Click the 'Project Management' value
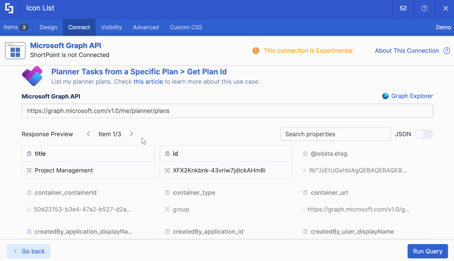This screenshot has width=454, height=261. pos(64,170)
